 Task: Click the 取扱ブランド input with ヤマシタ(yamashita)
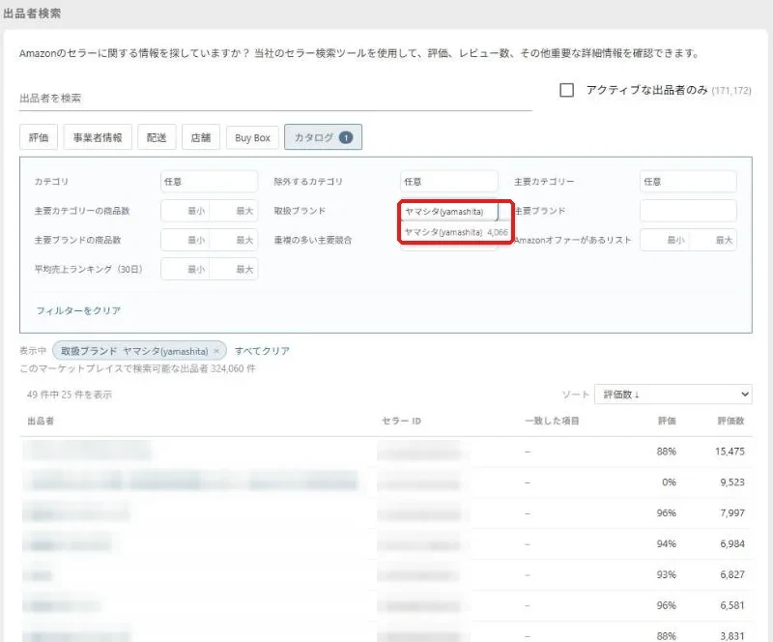tap(448, 211)
